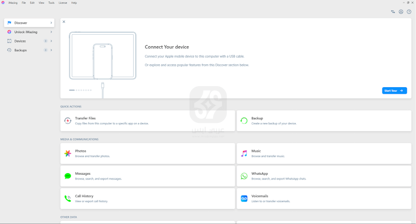Click the Voicemails icon
This screenshot has height=224, width=416.
244,199
